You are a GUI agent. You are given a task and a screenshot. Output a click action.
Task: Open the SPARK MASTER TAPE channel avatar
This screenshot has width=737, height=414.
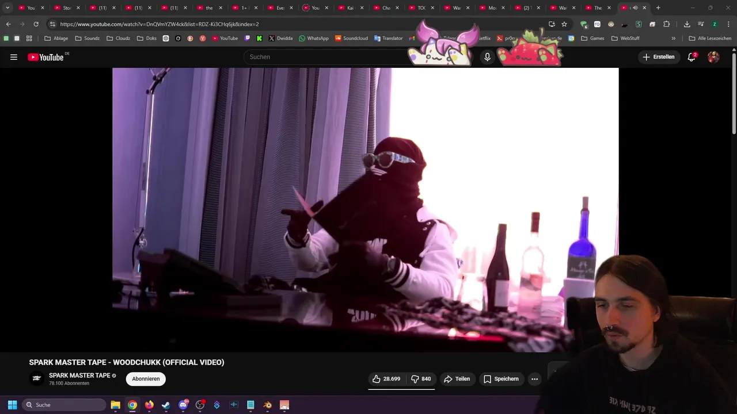(x=37, y=378)
